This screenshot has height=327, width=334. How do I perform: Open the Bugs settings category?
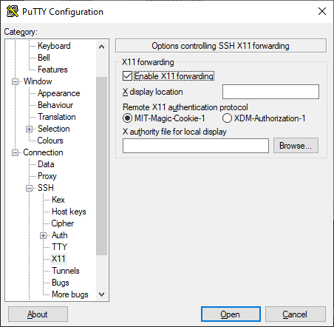point(61,283)
